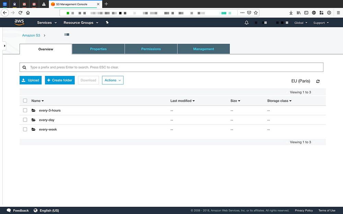Viewport: 343px width, 214px height.
Task: Switch to the Management tab
Action: (x=204, y=49)
